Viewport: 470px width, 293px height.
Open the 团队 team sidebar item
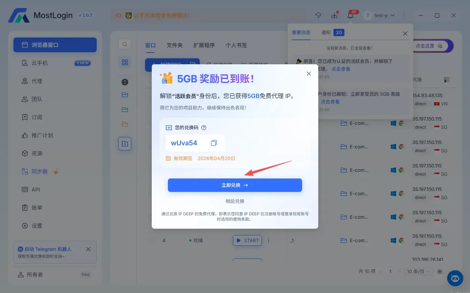[55, 99]
